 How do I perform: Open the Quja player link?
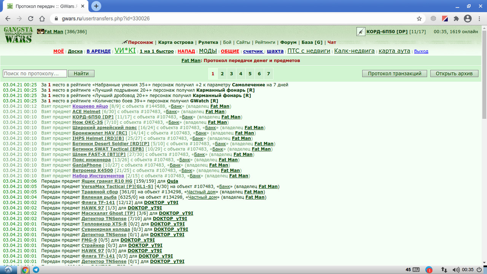tap(172, 181)
